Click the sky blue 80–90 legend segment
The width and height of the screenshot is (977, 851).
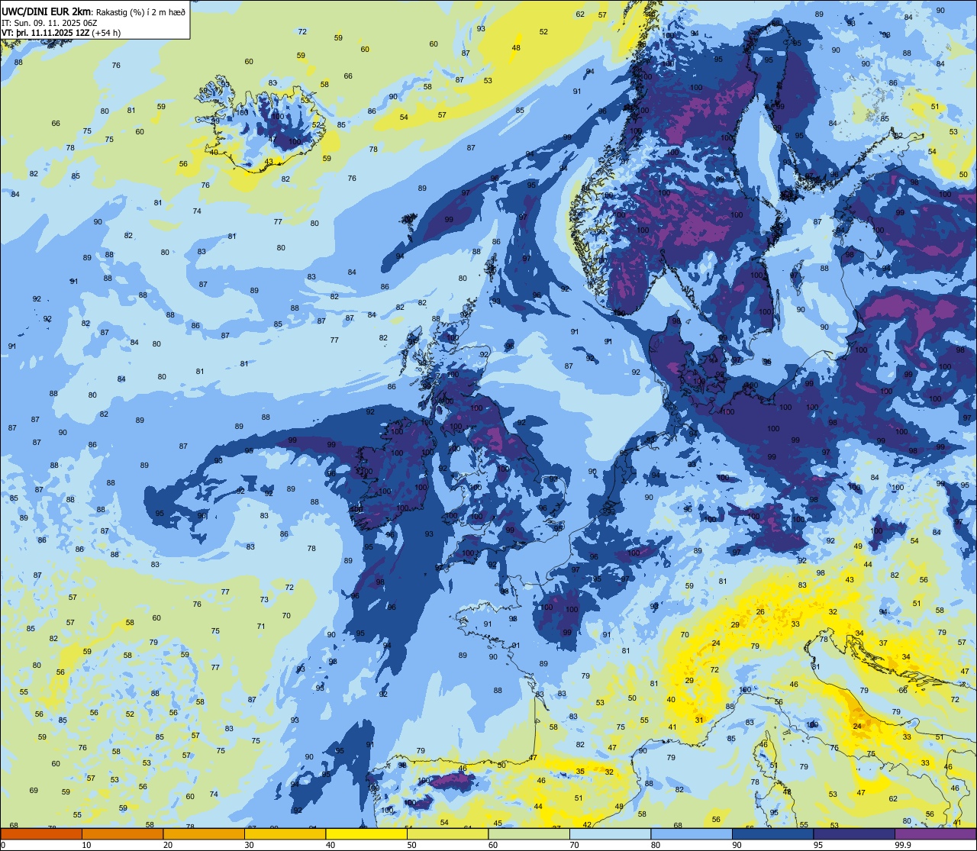(x=692, y=834)
